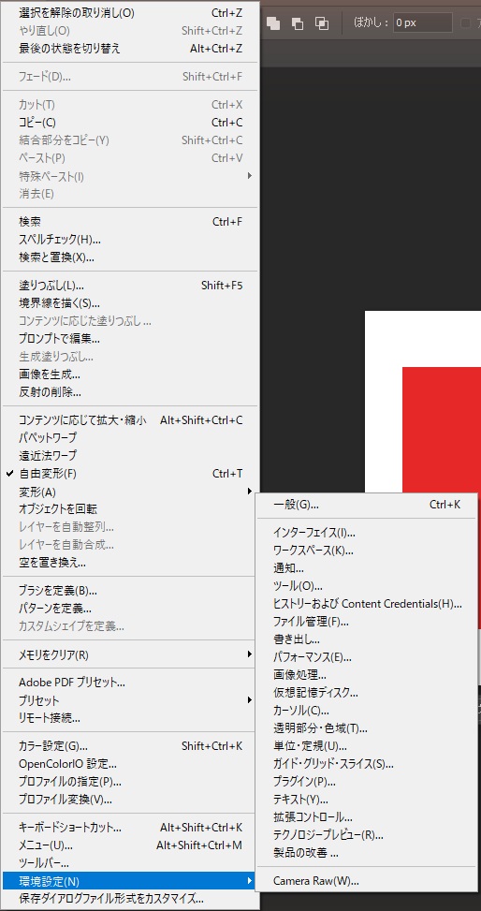Expand 変形(A) submenu
481x911 pixels.
(x=131, y=492)
